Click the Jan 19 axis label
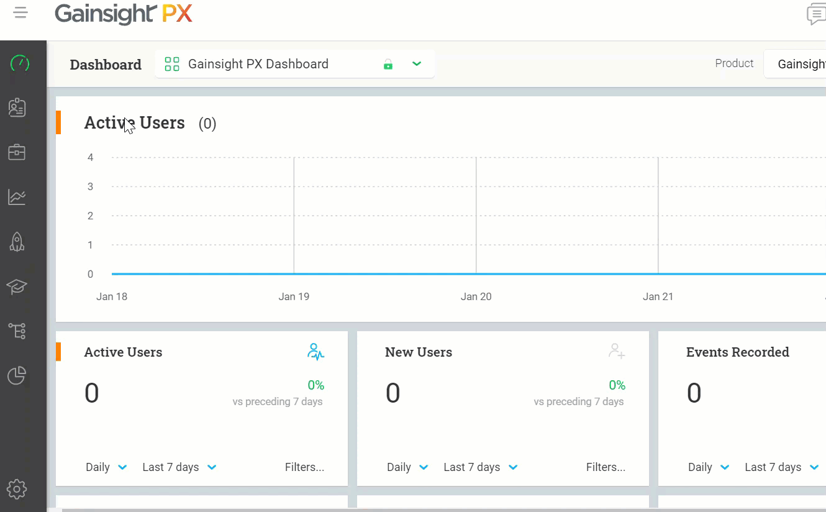 click(294, 296)
